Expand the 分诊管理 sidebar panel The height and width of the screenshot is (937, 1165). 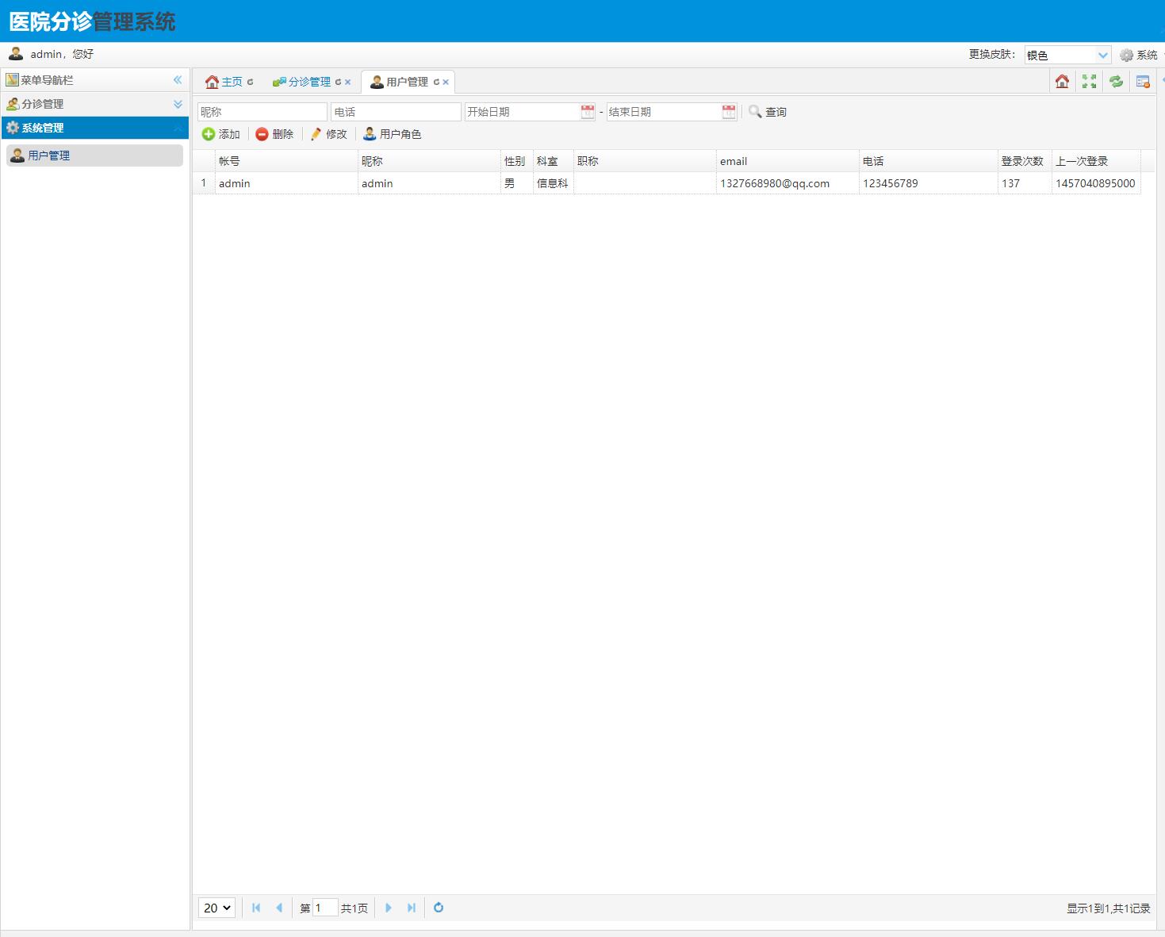tap(178, 104)
